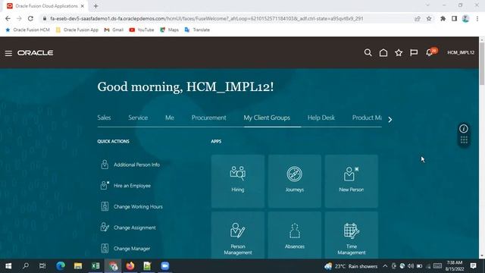Screen dimensions: 485x273
Task: Switch to the Procurement tab
Action: click(209, 118)
